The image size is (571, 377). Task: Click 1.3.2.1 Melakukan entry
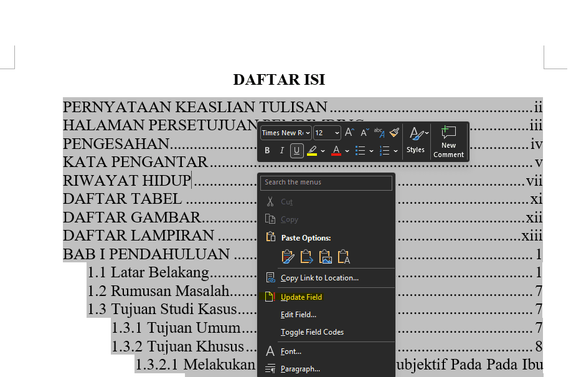point(196,365)
